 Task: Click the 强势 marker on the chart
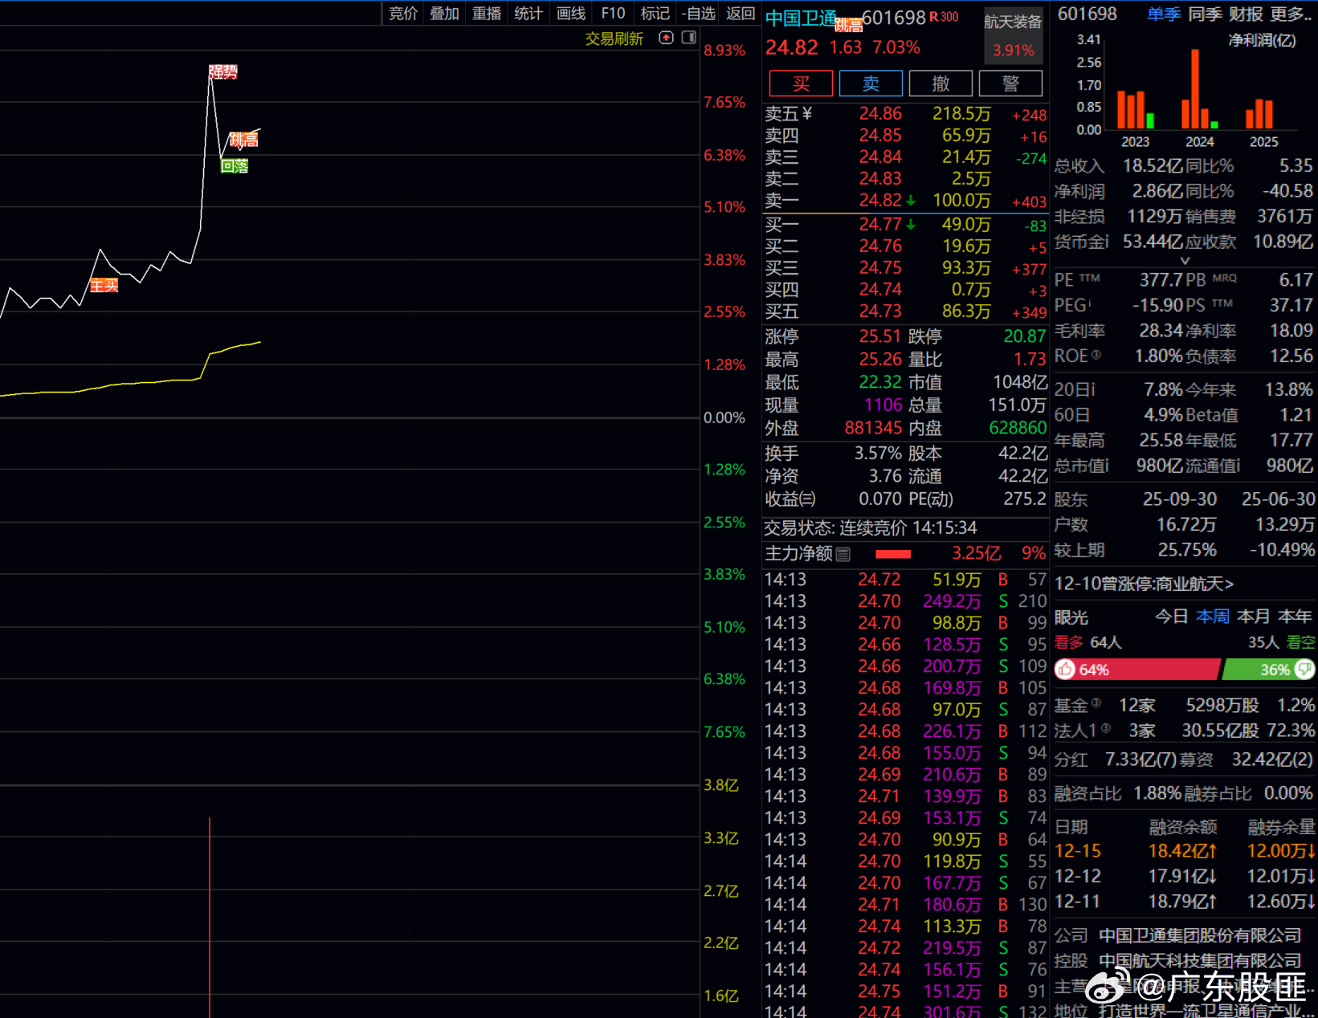pyautogui.click(x=223, y=72)
